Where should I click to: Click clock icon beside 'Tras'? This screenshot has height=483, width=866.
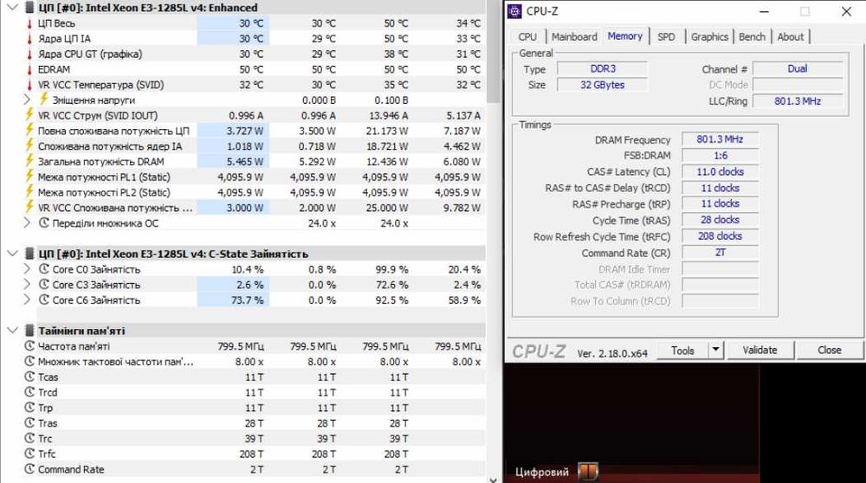pyautogui.click(x=29, y=423)
